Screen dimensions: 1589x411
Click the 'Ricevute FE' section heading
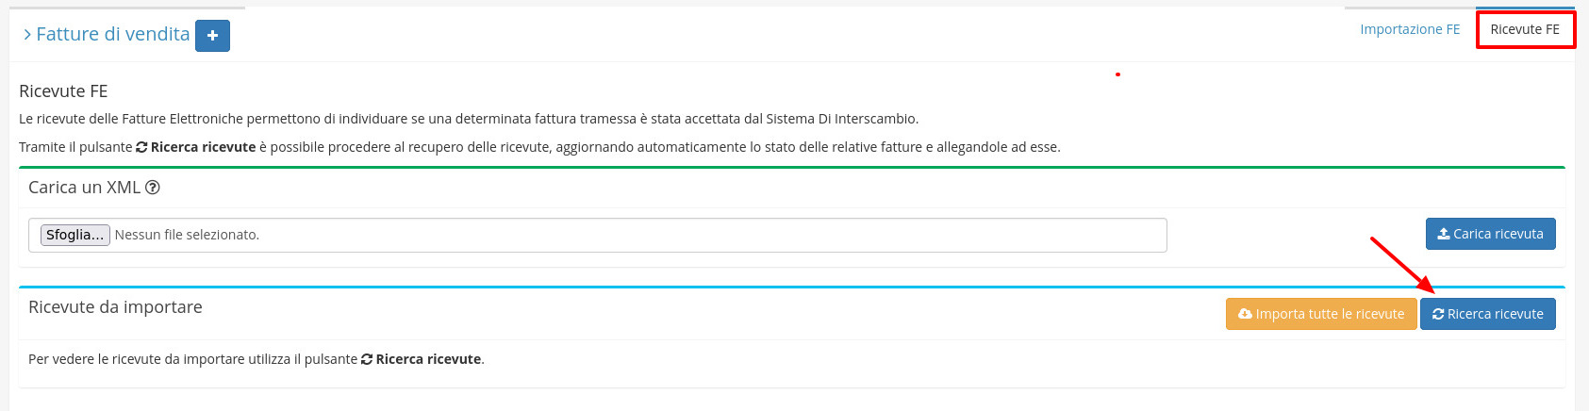click(63, 91)
